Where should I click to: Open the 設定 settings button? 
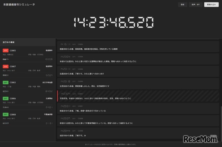[x=182, y=5]
